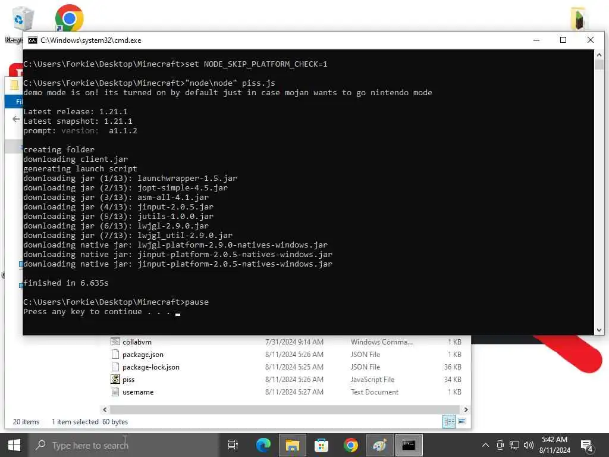The width and height of the screenshot is (609, 457).
Task: Select the package-lock.json file icon
Action: (115, 367)
